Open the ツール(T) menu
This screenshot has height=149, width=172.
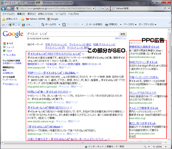(x=61, y=14)
